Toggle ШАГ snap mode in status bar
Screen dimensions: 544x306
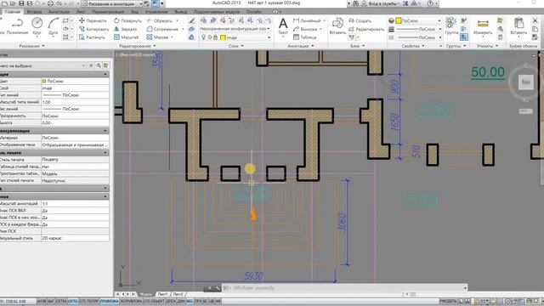click(x=51, y=302)
